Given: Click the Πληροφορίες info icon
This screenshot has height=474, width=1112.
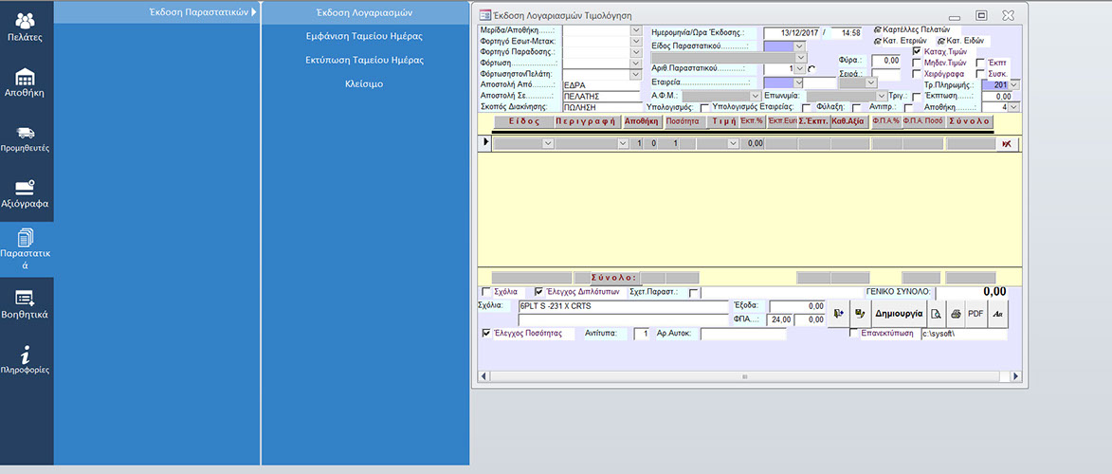Looking at the screenshot, I should [27, 360].
